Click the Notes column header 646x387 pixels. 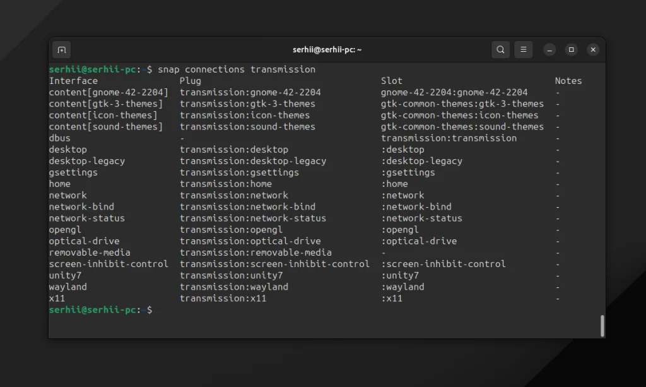568,81
